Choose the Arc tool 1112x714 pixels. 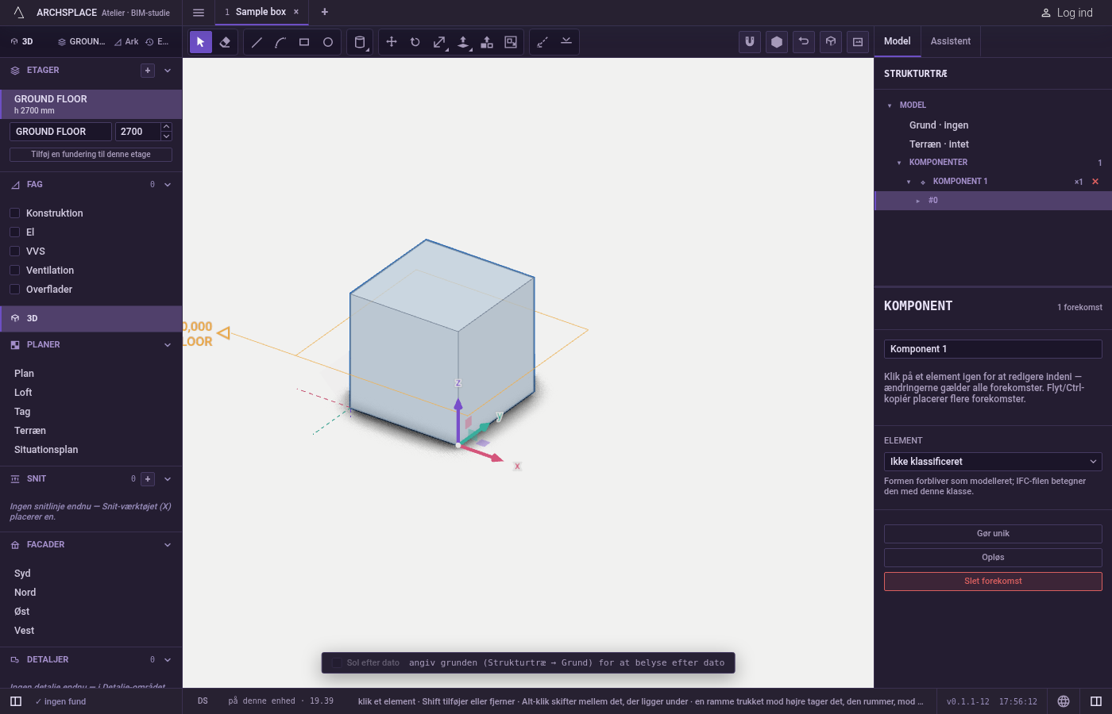coord(280,42)
